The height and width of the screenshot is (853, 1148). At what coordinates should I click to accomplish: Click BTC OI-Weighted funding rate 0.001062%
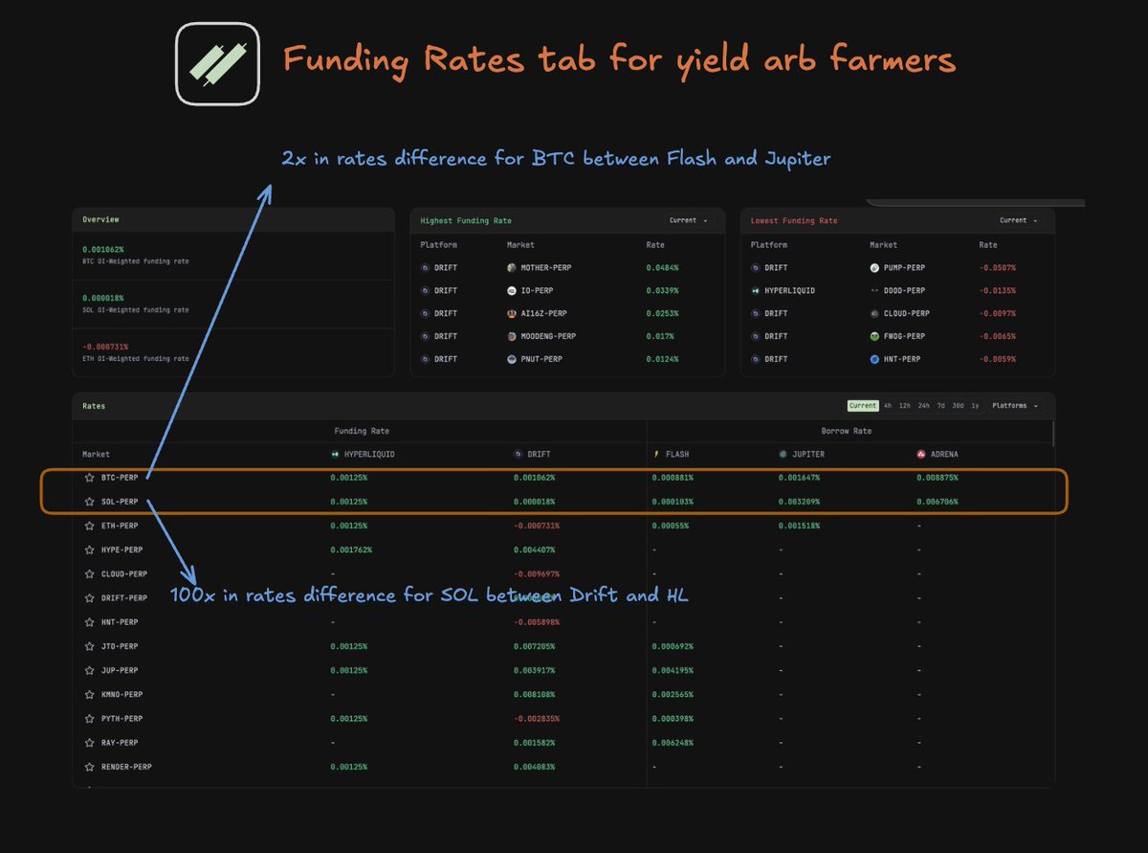point(102,249)
